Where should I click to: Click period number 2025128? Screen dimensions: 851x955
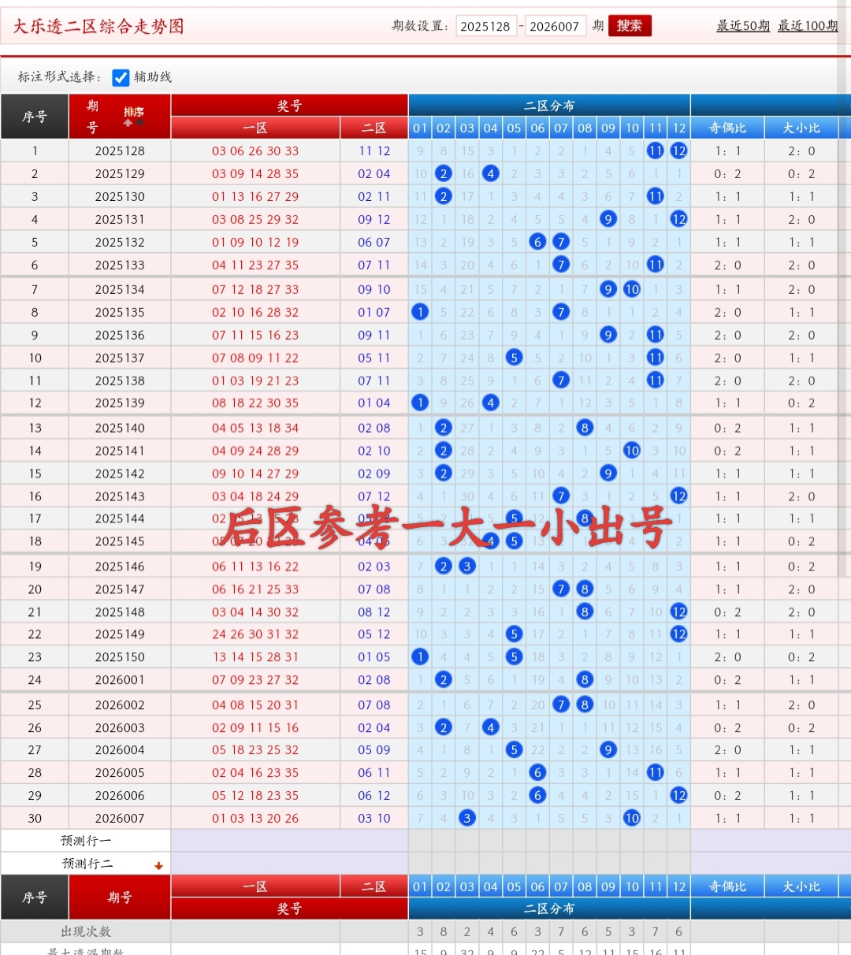pos(120,150)
